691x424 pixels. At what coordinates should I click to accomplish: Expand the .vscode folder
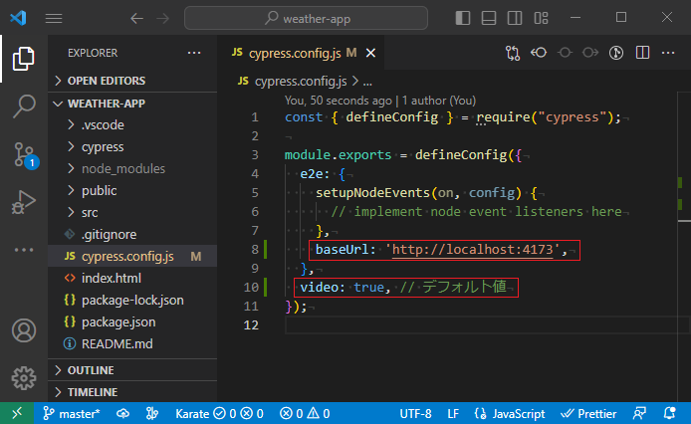pos(132,124)
